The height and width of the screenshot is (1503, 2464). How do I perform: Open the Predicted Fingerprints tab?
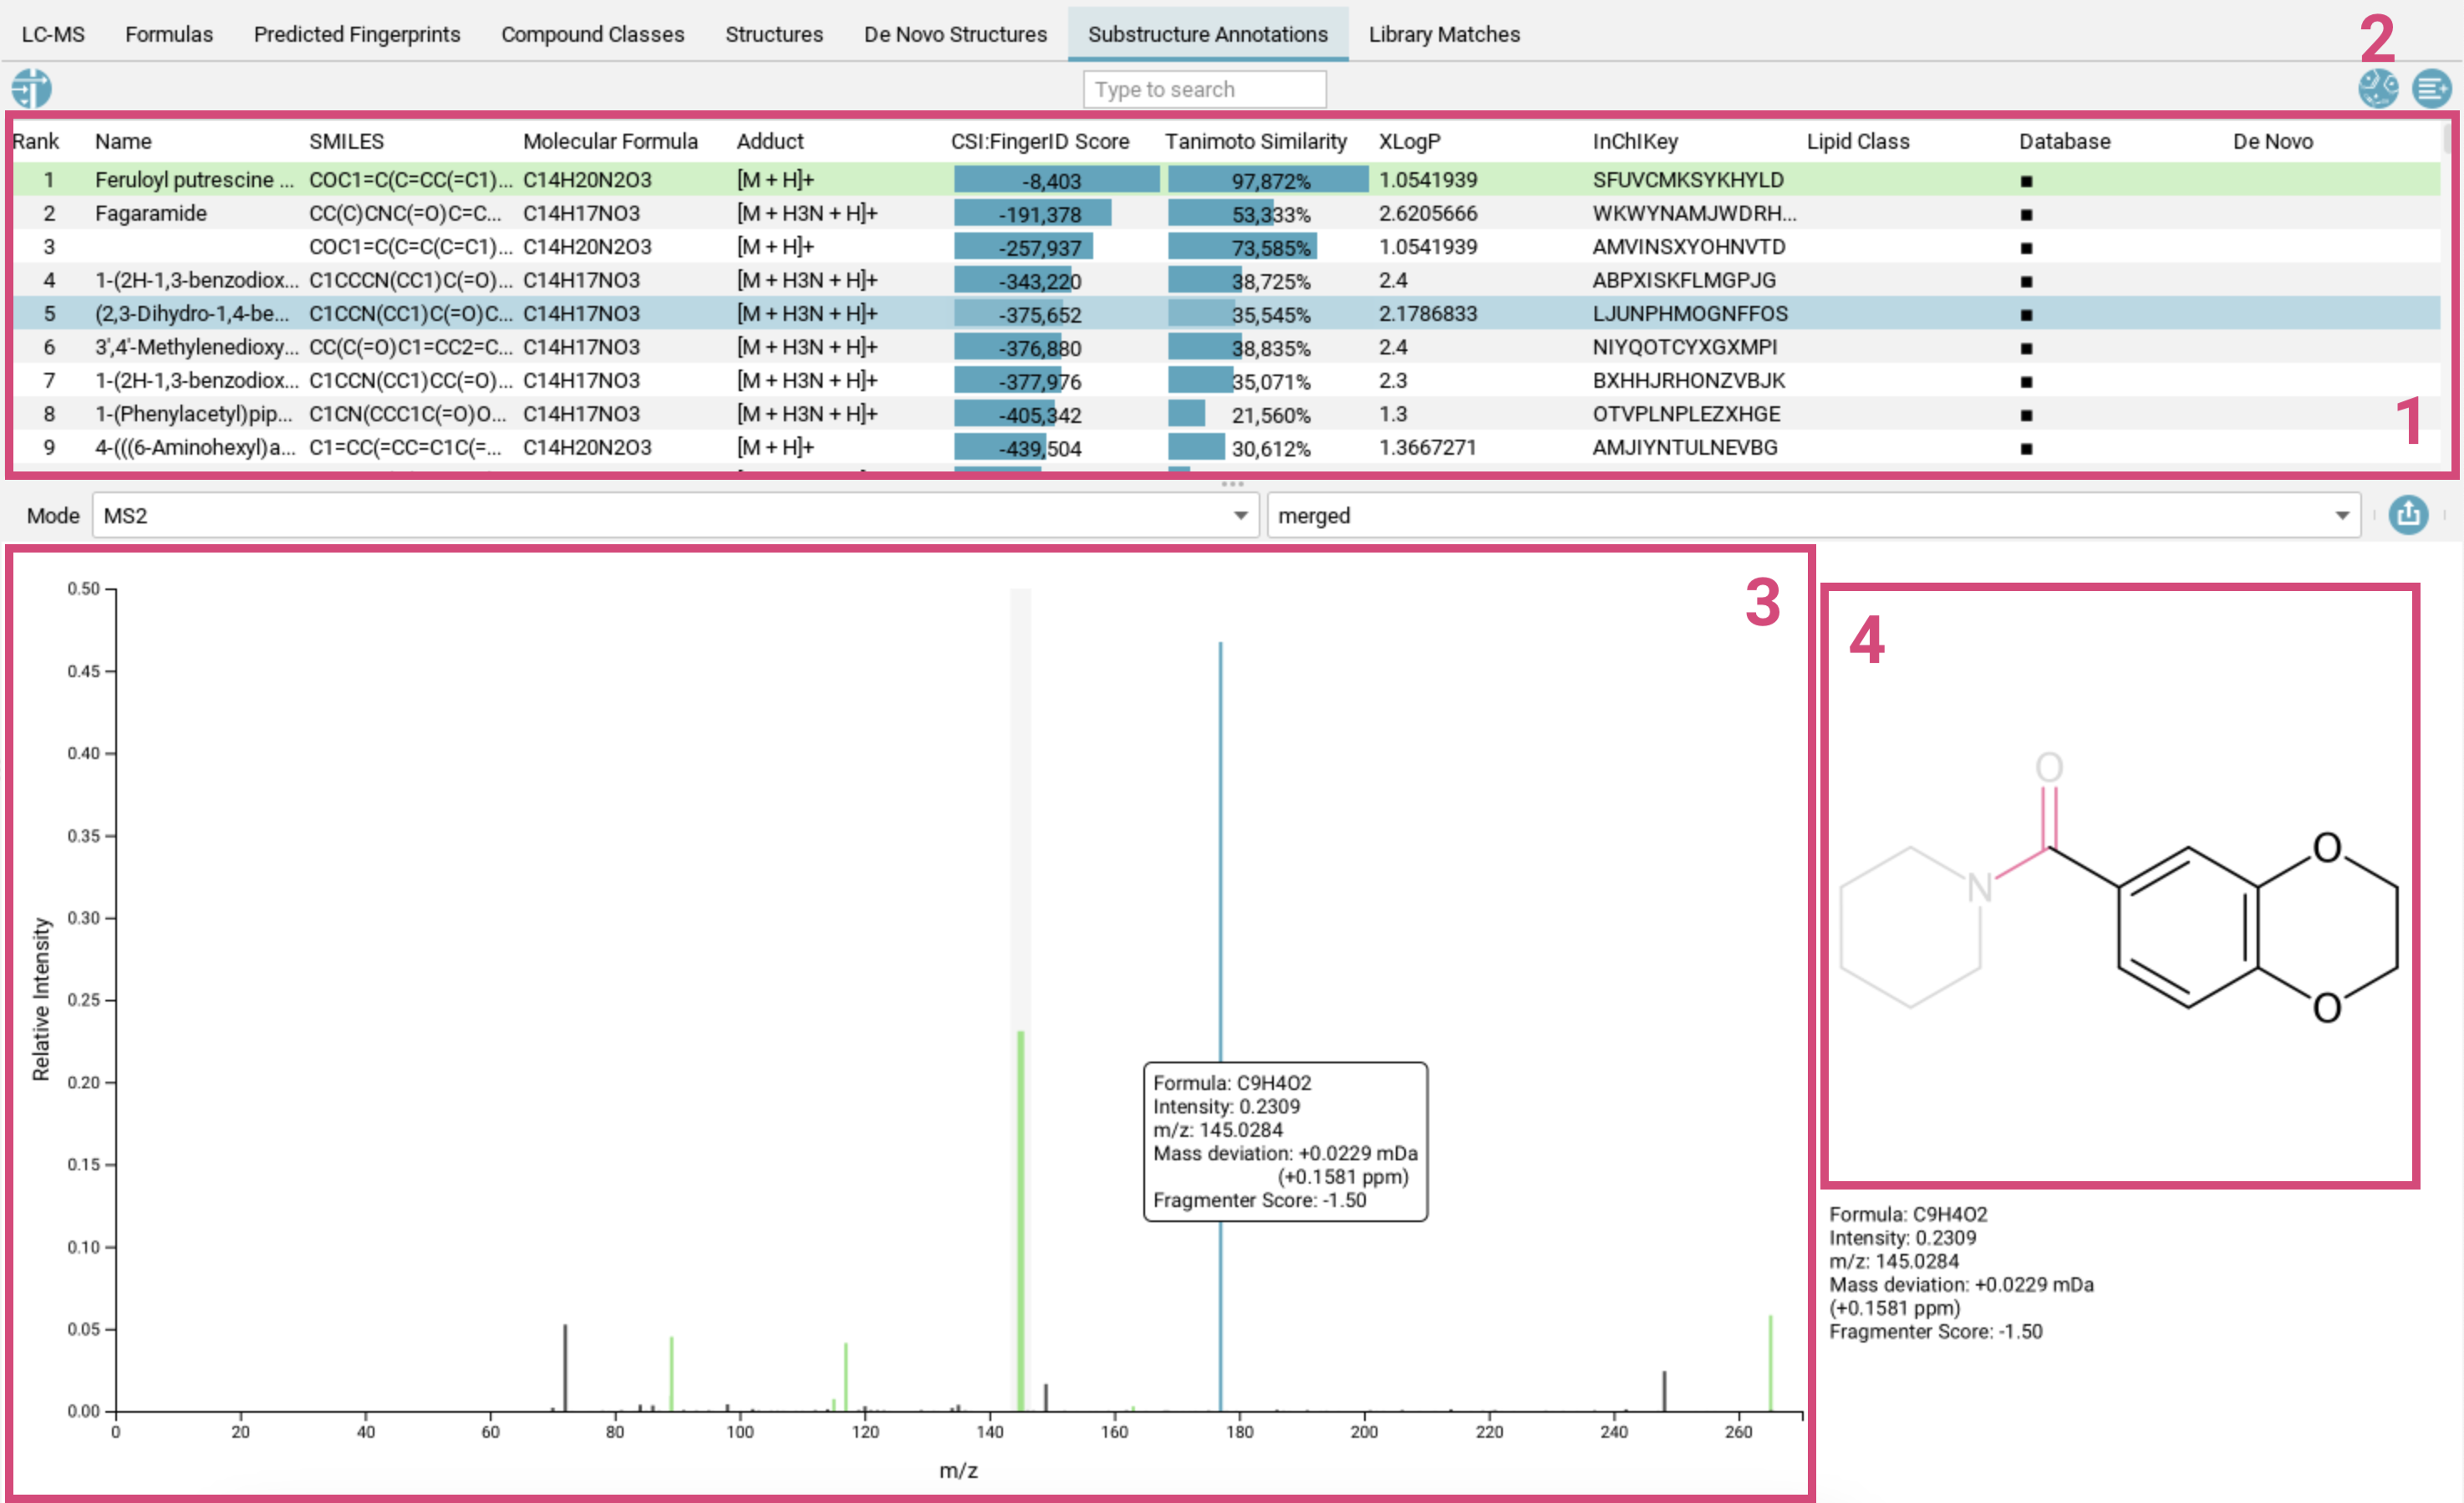357,34
